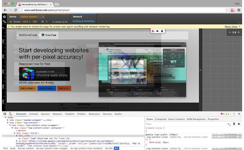The image size is (244, 150).
Task: Collapse the div class title node
Action: [15, 133]
